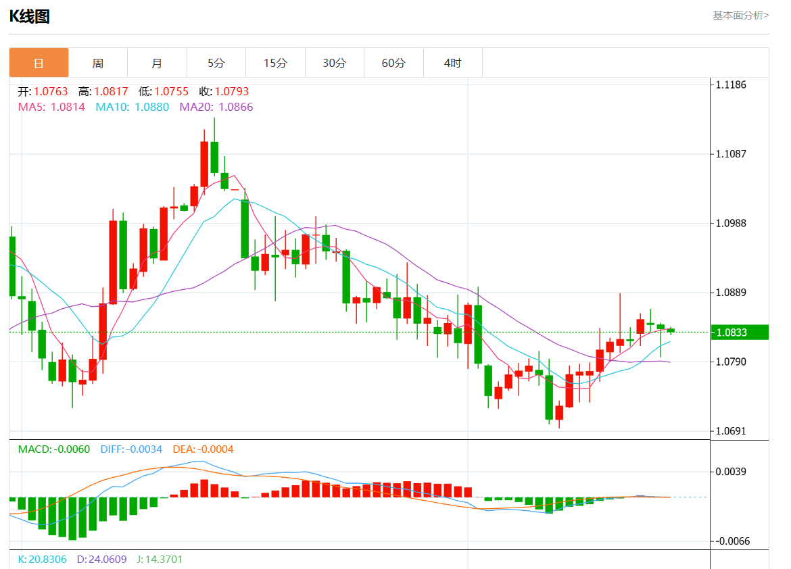Click the K线图 heading
The width and height of the screenshot is (791, 569).
(x=29, y=17)
